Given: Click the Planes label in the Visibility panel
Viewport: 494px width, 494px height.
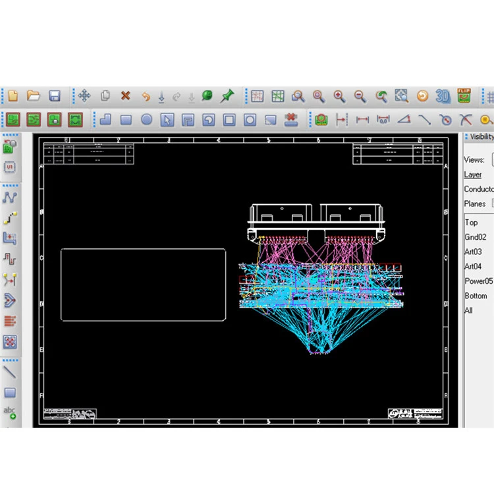Looking at the screenshot, I should tap(474, 204).
